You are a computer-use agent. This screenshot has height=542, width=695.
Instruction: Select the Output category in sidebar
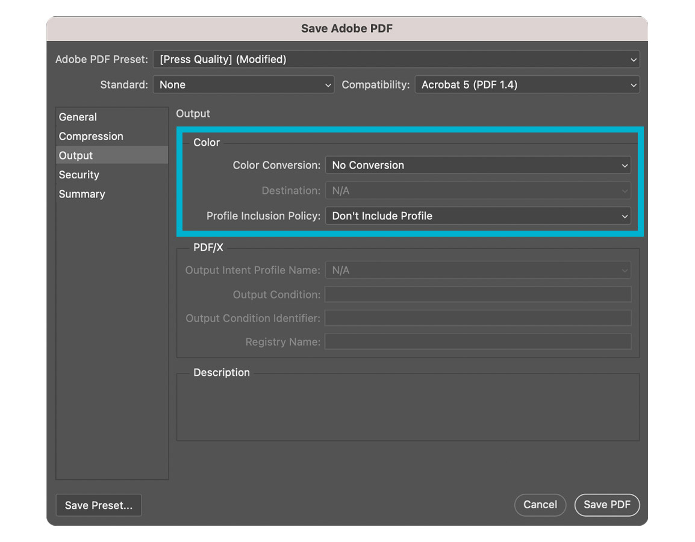[x=76, y=155]
